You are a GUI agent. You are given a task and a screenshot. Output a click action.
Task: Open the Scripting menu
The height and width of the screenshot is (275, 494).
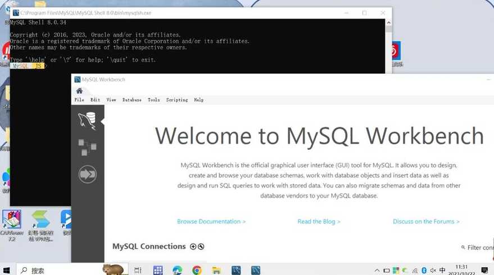click(176, 100)
